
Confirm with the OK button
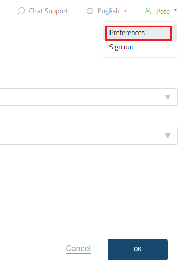tap(138, 250)
